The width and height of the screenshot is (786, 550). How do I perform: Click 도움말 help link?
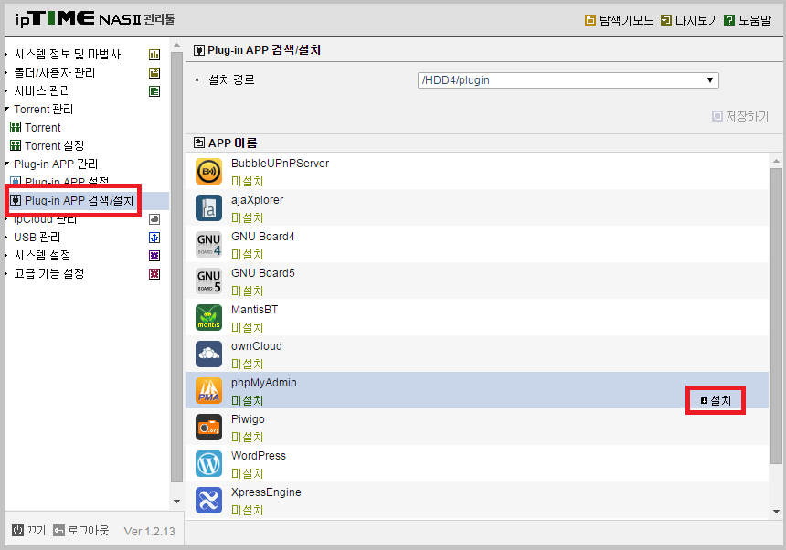click(x=755, y=20)
